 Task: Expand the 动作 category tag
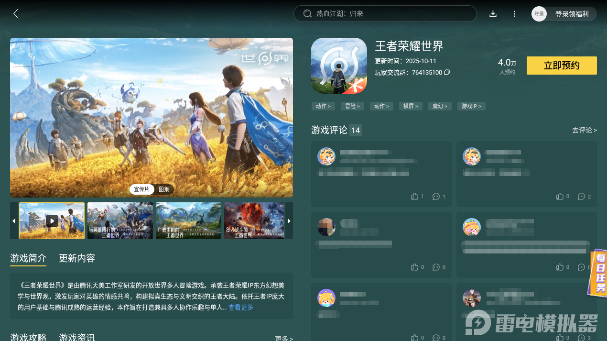(323, 106)
